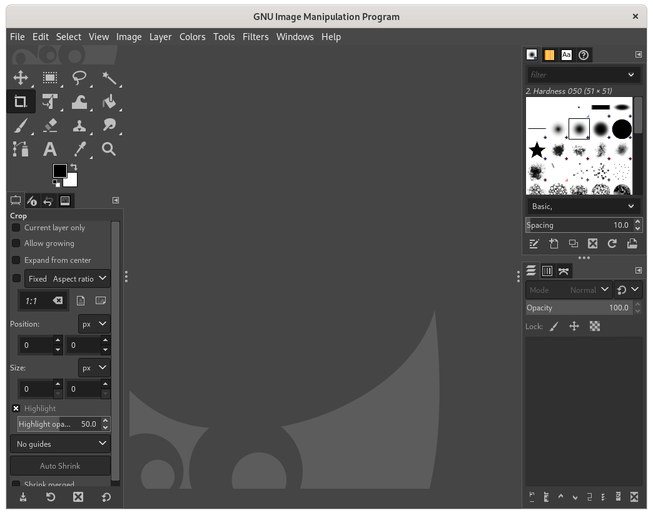Open the File menu
The image size is (653, 515).
coord(18,37)
